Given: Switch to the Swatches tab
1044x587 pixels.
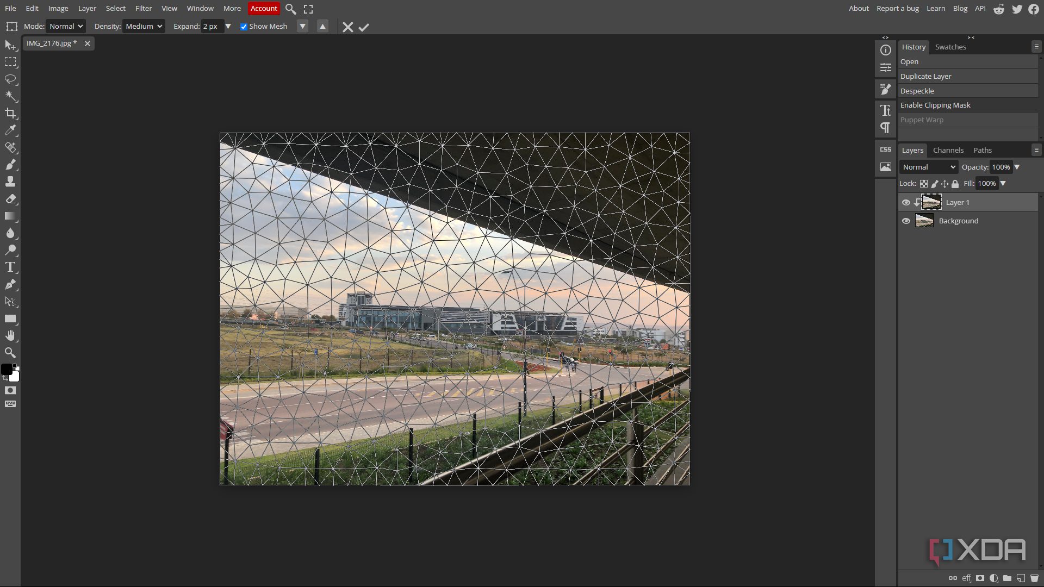Looking at the screenshot, I should pyautogui.click(x=950, y=47).
